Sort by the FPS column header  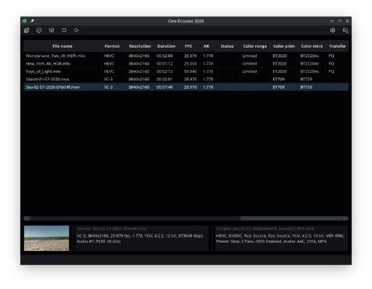point(188,46)
